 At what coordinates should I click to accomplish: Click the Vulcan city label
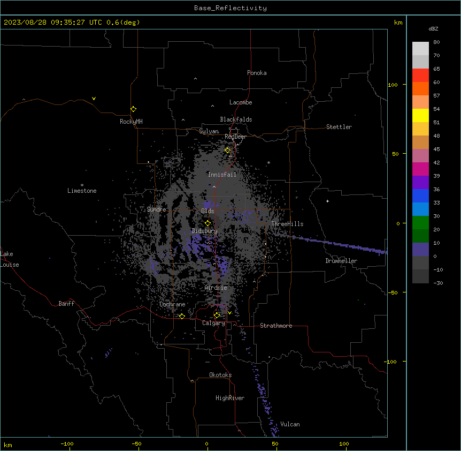coord(290,424)
